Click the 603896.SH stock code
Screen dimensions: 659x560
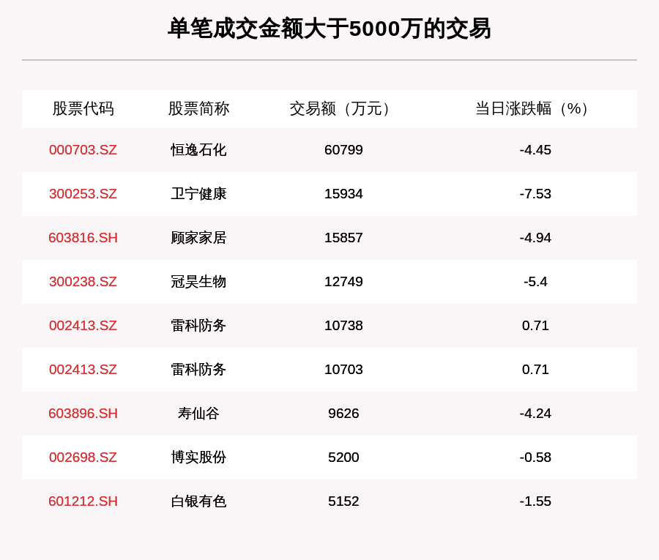tap(83, 414)
